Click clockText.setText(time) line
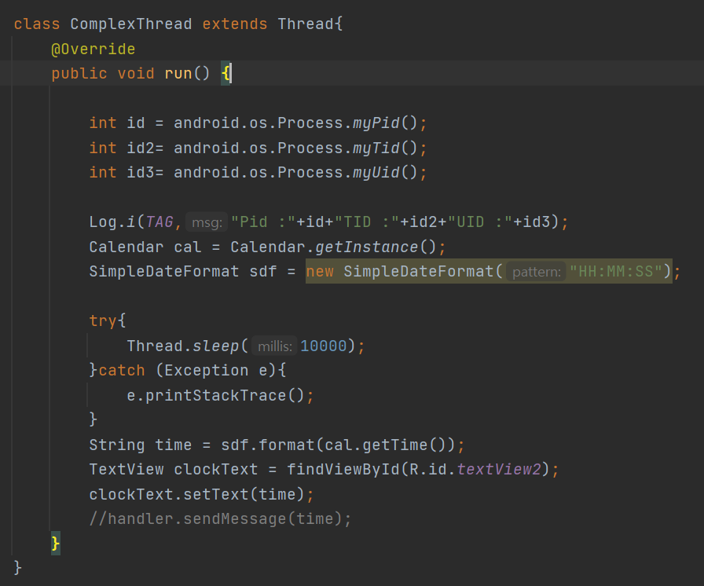Image resolution: width=704 pixels, height=586 pixels. pos(201,494)
